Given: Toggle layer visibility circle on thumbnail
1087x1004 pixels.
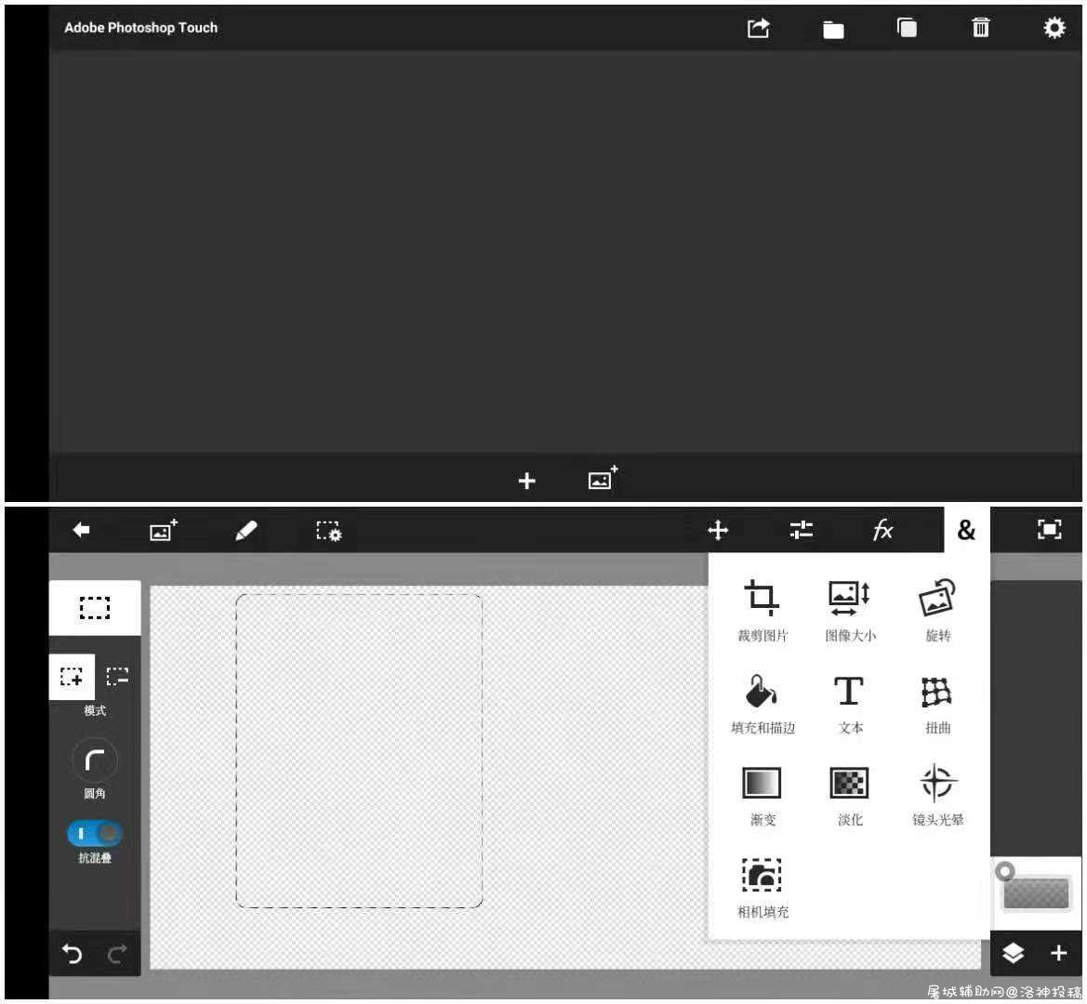Looking at the screenshot, I should click(1004, 871).
